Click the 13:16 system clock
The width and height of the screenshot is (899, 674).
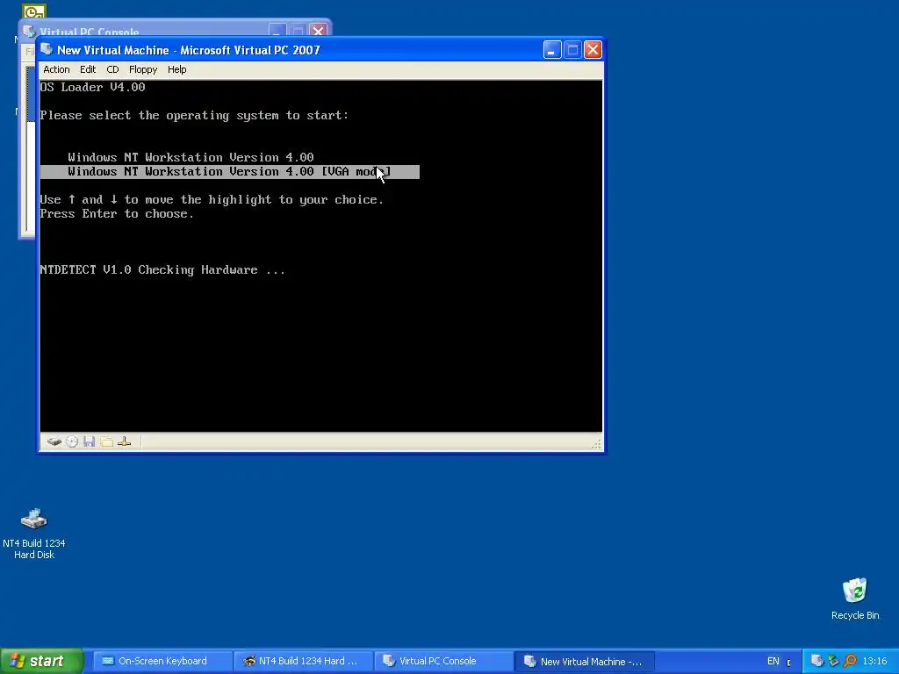coord(874,661)
